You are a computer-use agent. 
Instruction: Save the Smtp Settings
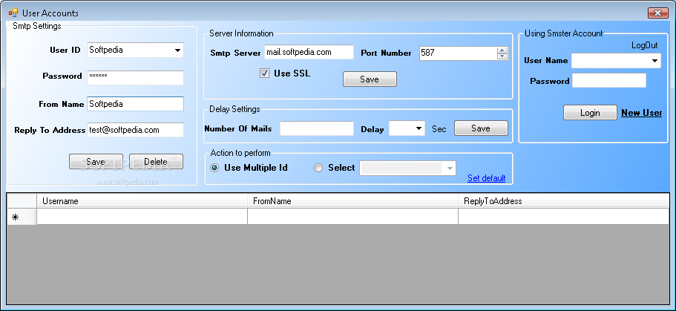click(96, 162)
